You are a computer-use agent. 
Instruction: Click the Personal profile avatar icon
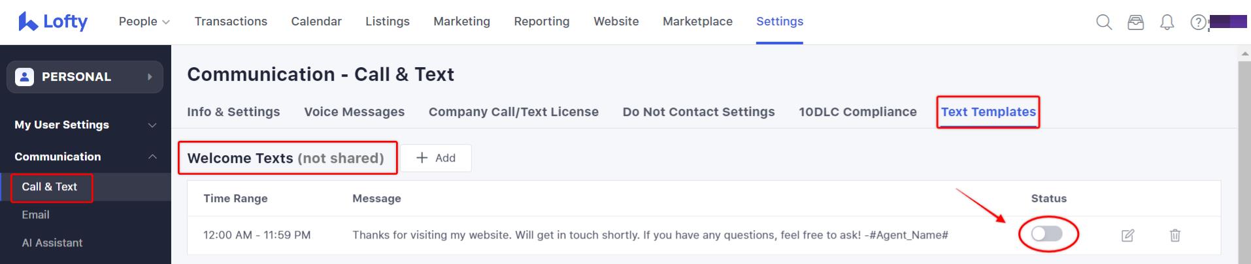click(24, 77)
